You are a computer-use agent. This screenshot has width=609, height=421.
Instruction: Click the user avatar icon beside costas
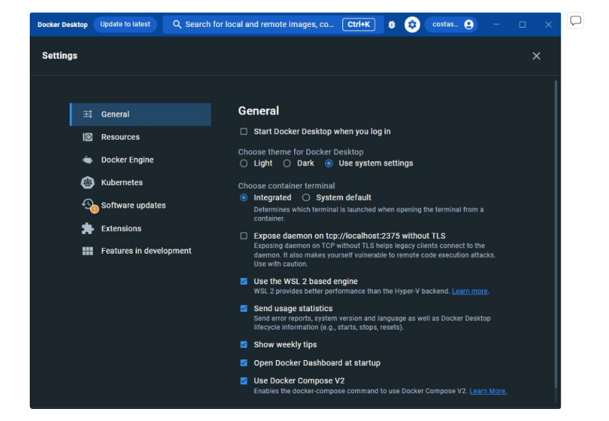(x=469, y=25)
